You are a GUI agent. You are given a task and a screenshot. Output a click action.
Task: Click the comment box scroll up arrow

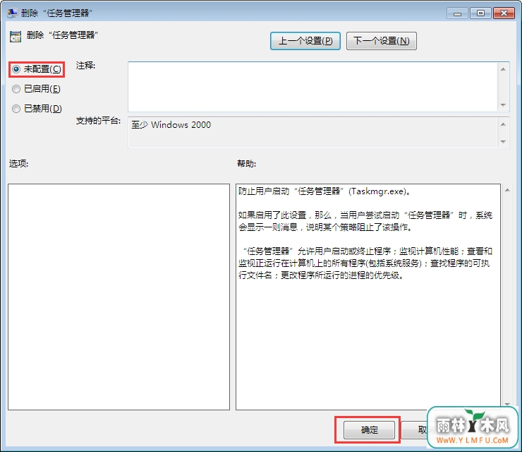pyautogui.click(x=503, y=69)
